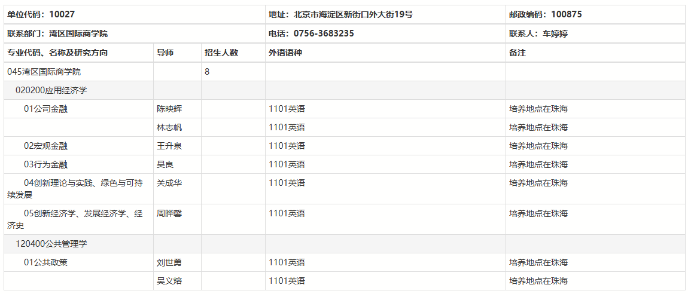This screenshot has height=294, width=688.
Task: Click the 01公共政策 research direction
Action: (x=45, y=262)
